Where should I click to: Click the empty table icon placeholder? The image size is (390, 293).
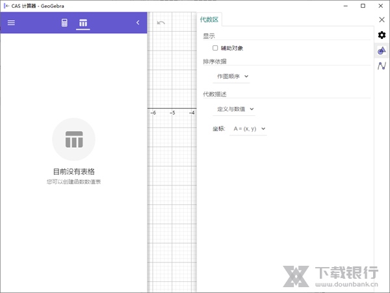74,139
